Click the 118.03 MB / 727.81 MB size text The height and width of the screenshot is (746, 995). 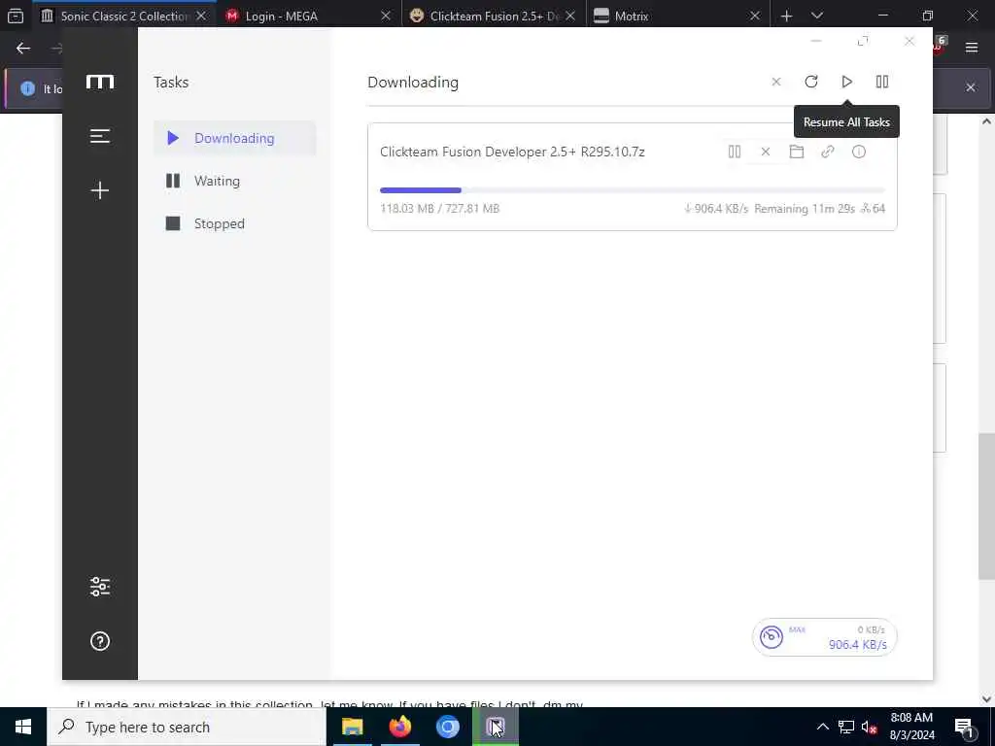(x=440, y=209)
